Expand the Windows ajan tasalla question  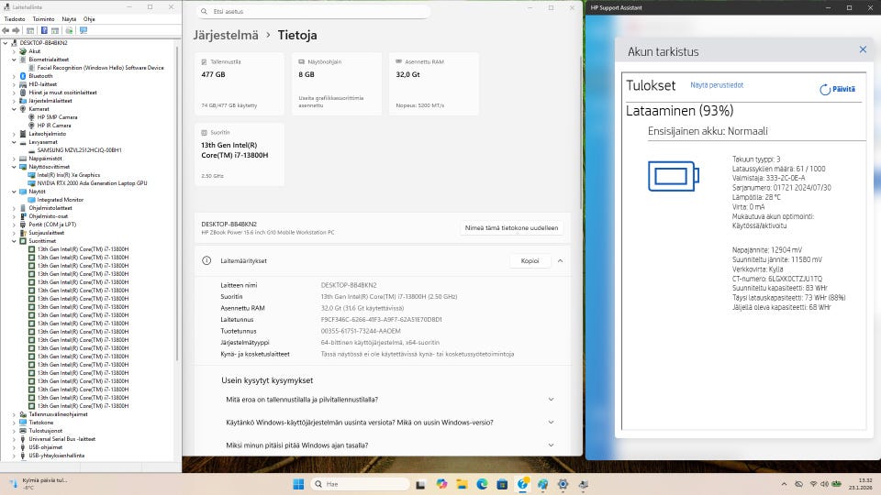tap(552, 445)
